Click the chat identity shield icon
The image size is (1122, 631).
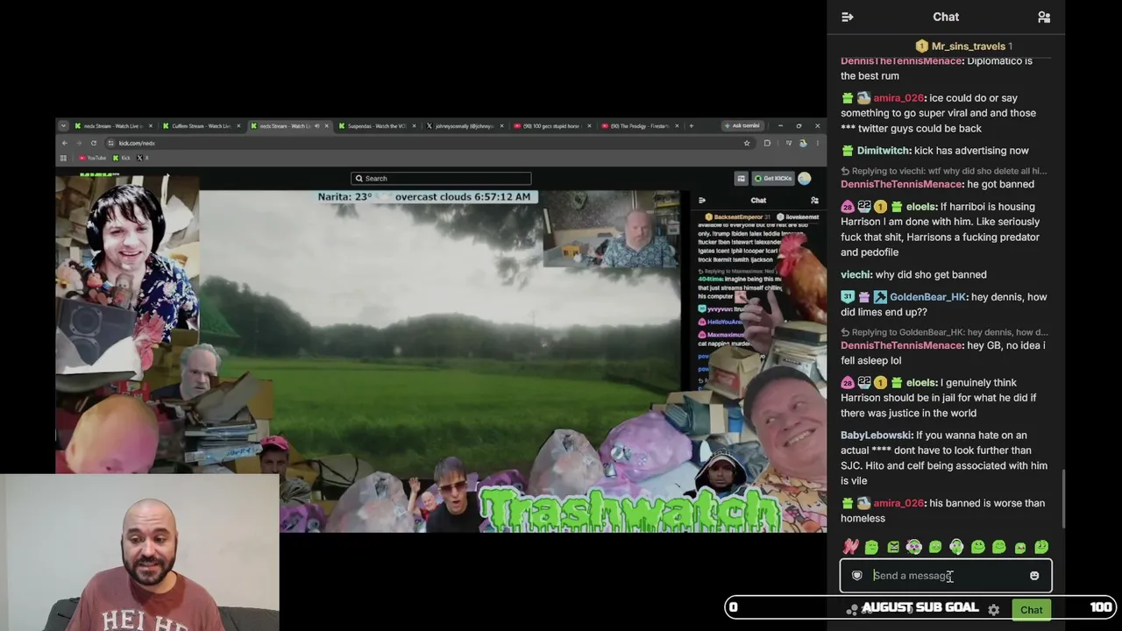click(x=857, y=576)
